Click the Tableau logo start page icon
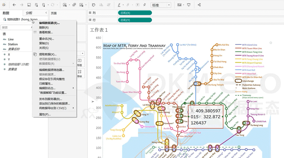Screen dimensions: 284x158 [4, 5]
